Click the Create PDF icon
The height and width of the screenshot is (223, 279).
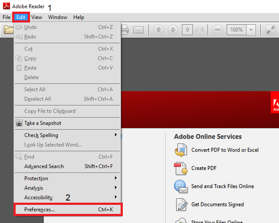pyautogui.click(x=181, y=168)
